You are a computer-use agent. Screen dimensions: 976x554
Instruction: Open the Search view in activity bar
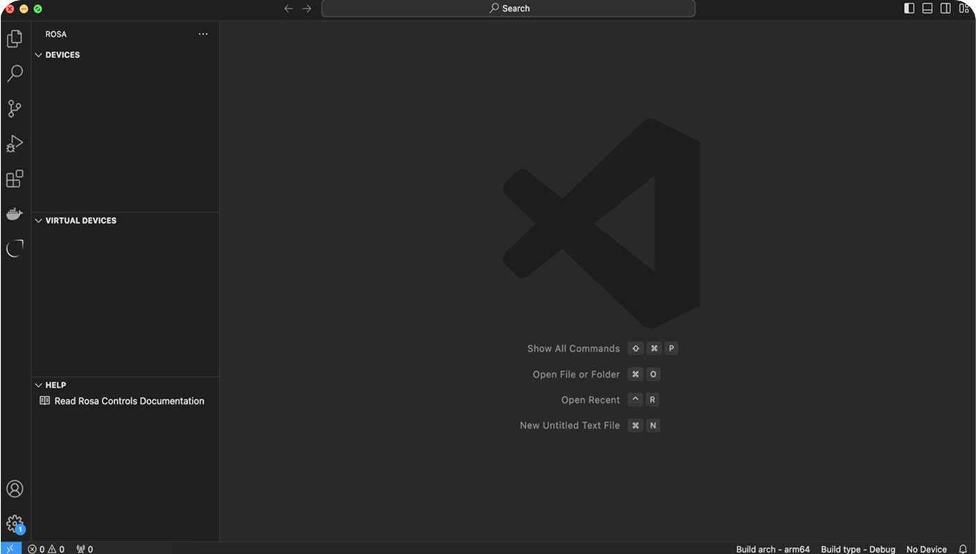(15, 73)
